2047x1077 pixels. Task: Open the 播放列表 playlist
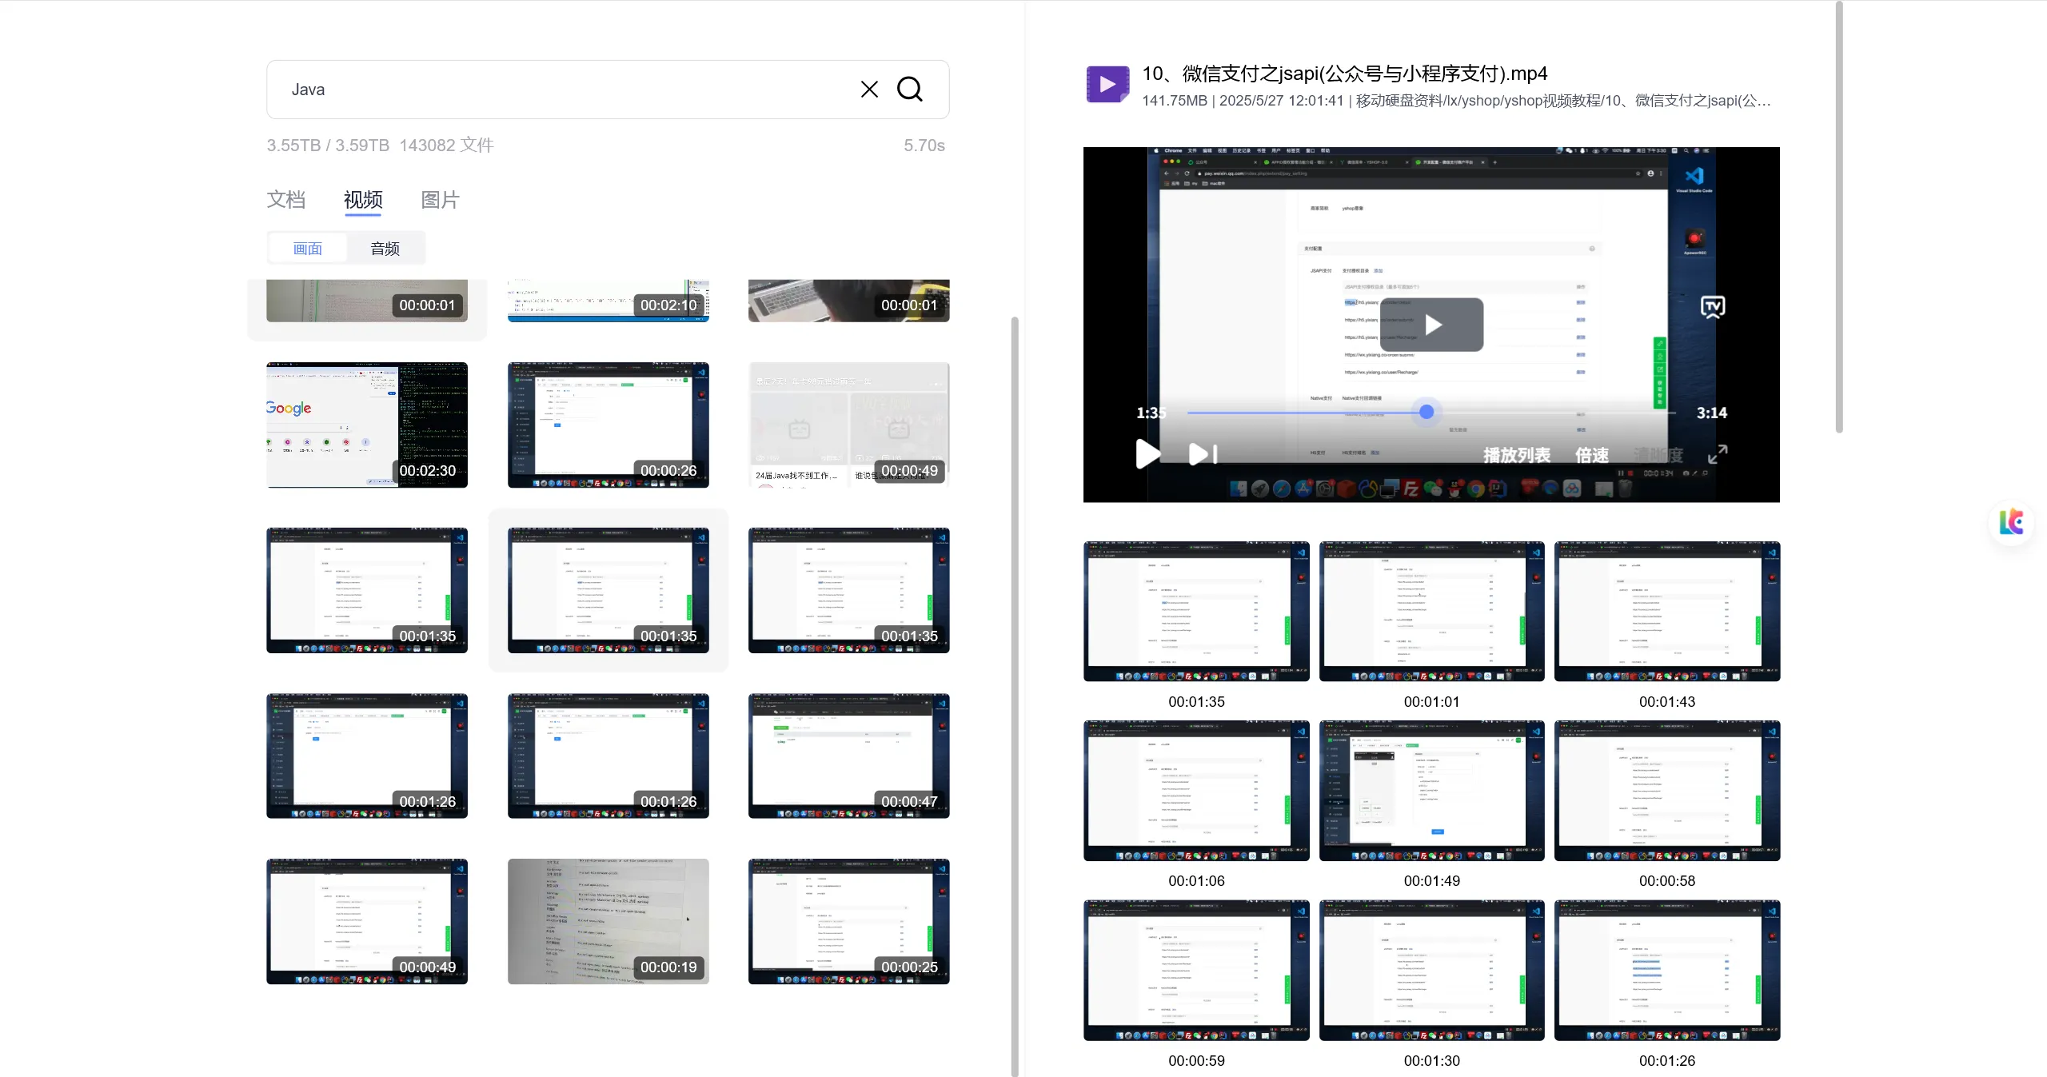tap(1517, 455)
